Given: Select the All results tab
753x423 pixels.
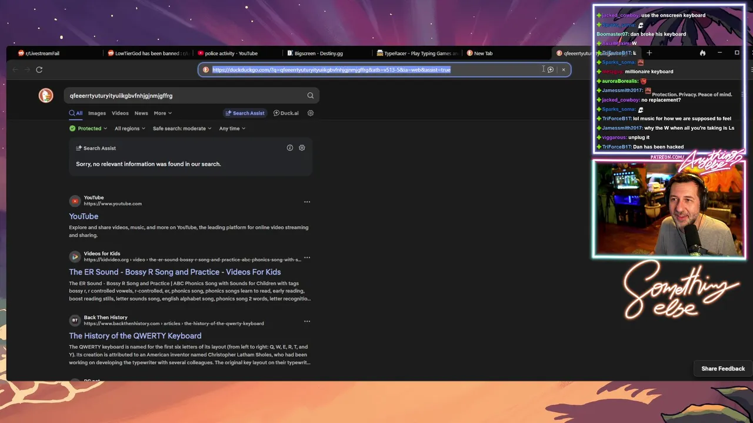Looking at the screenshot, I should pos(76,113).
